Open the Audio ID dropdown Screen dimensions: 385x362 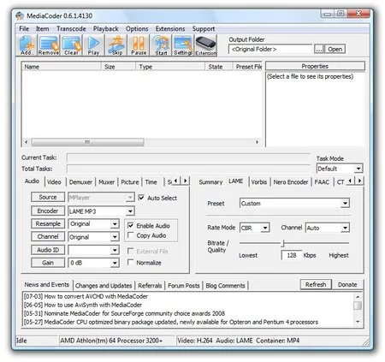pyautogui.click(x=115, y=250)
